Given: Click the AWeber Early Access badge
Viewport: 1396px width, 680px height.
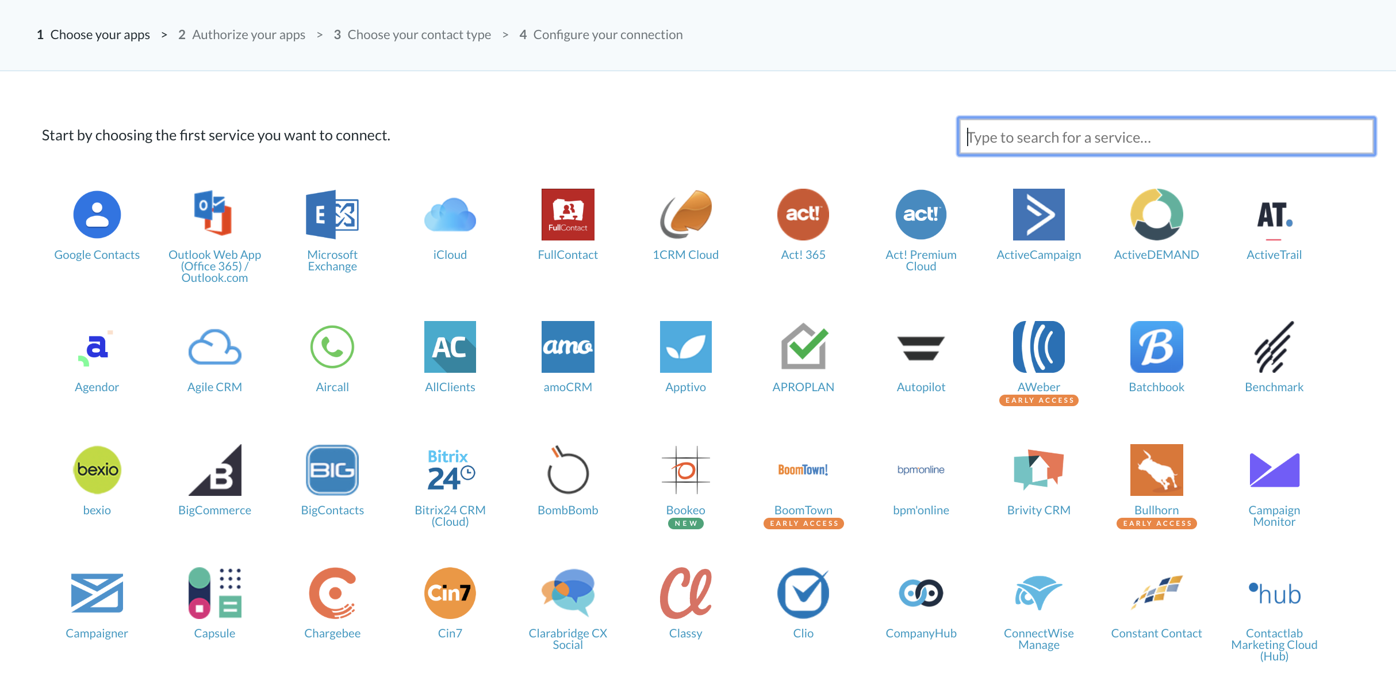Looking at the screenshot, I should coord(1039,400).
